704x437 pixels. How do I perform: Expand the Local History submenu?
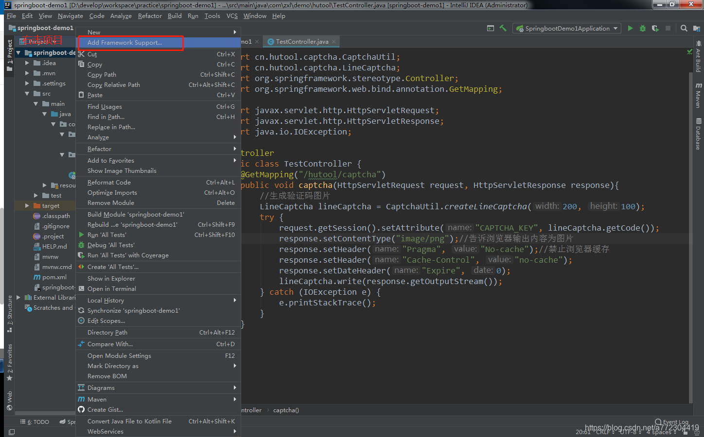[x=158, y=301]
